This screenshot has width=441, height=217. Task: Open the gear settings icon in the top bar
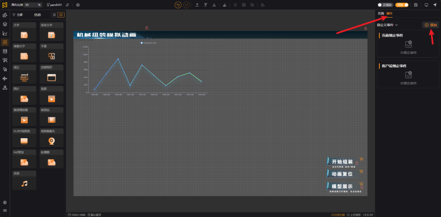(78, 5)
